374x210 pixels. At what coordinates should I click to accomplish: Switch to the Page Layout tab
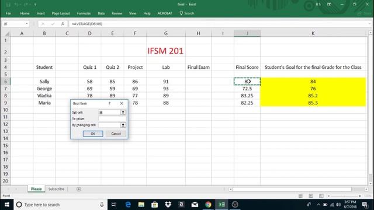(x=61, y=13)
